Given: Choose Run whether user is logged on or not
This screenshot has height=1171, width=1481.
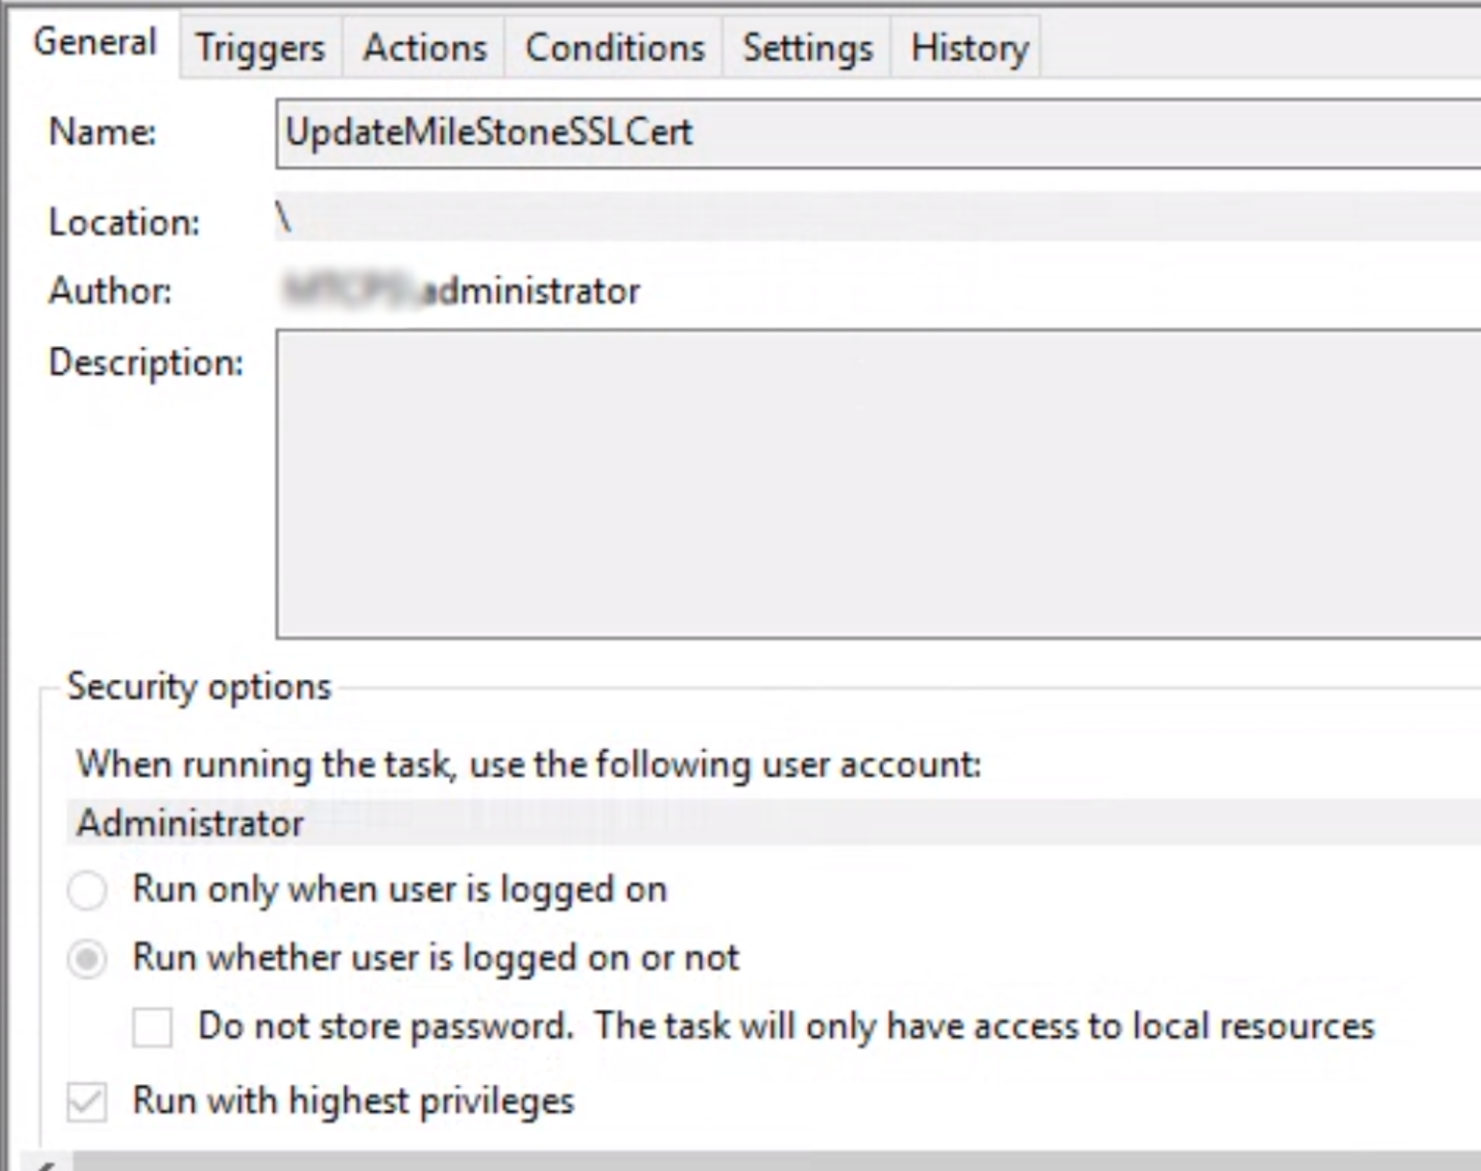Looking at the screenshot, I should pos(87,959).
